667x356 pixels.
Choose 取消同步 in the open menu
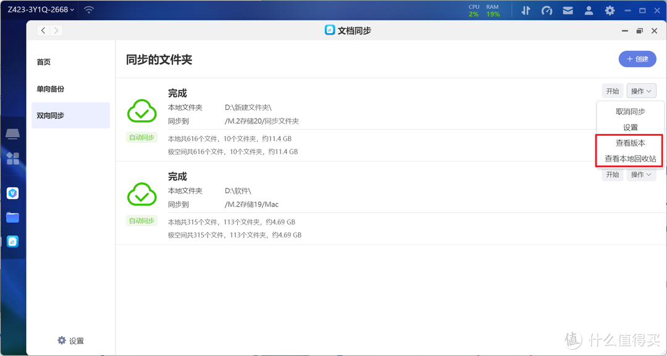pyautogui.click(x=629, y=111)
